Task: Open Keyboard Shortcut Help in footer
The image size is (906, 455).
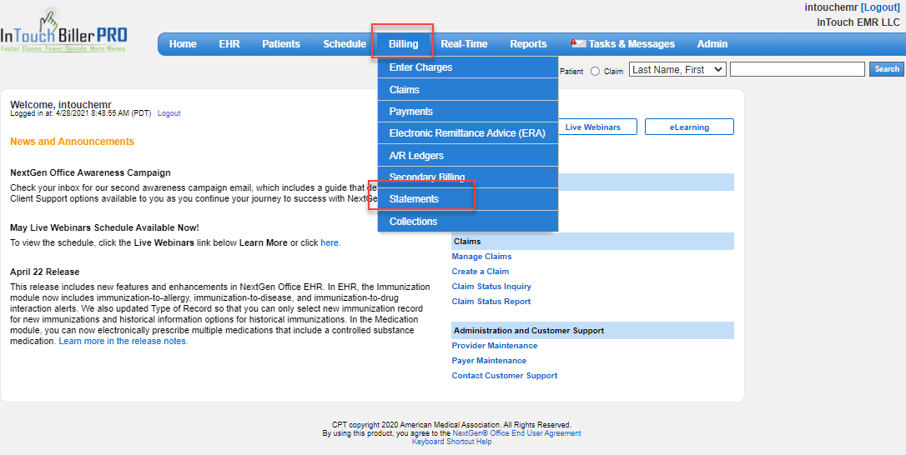Action: [451, 442]
